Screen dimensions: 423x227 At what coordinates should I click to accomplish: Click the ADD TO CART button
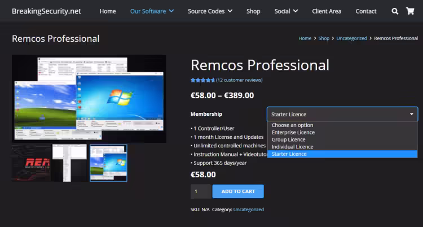(x=238, y=191)
